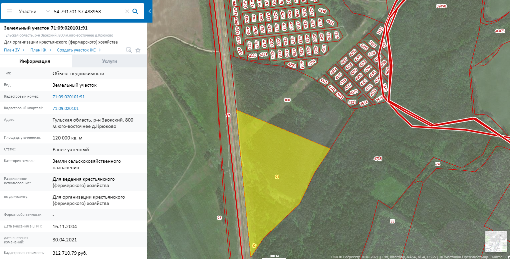
Task: Click the change date value 30.04.2021
Action: coord(65,240)
